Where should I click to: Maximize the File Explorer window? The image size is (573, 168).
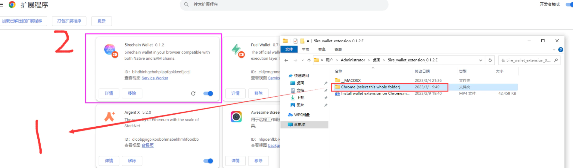click(x=543, y=41)
